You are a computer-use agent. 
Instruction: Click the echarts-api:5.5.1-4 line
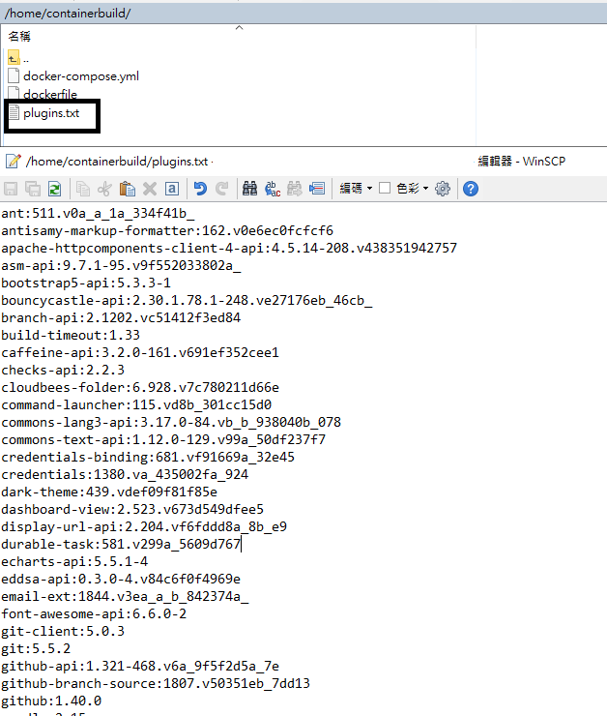(x=74, y=561)
